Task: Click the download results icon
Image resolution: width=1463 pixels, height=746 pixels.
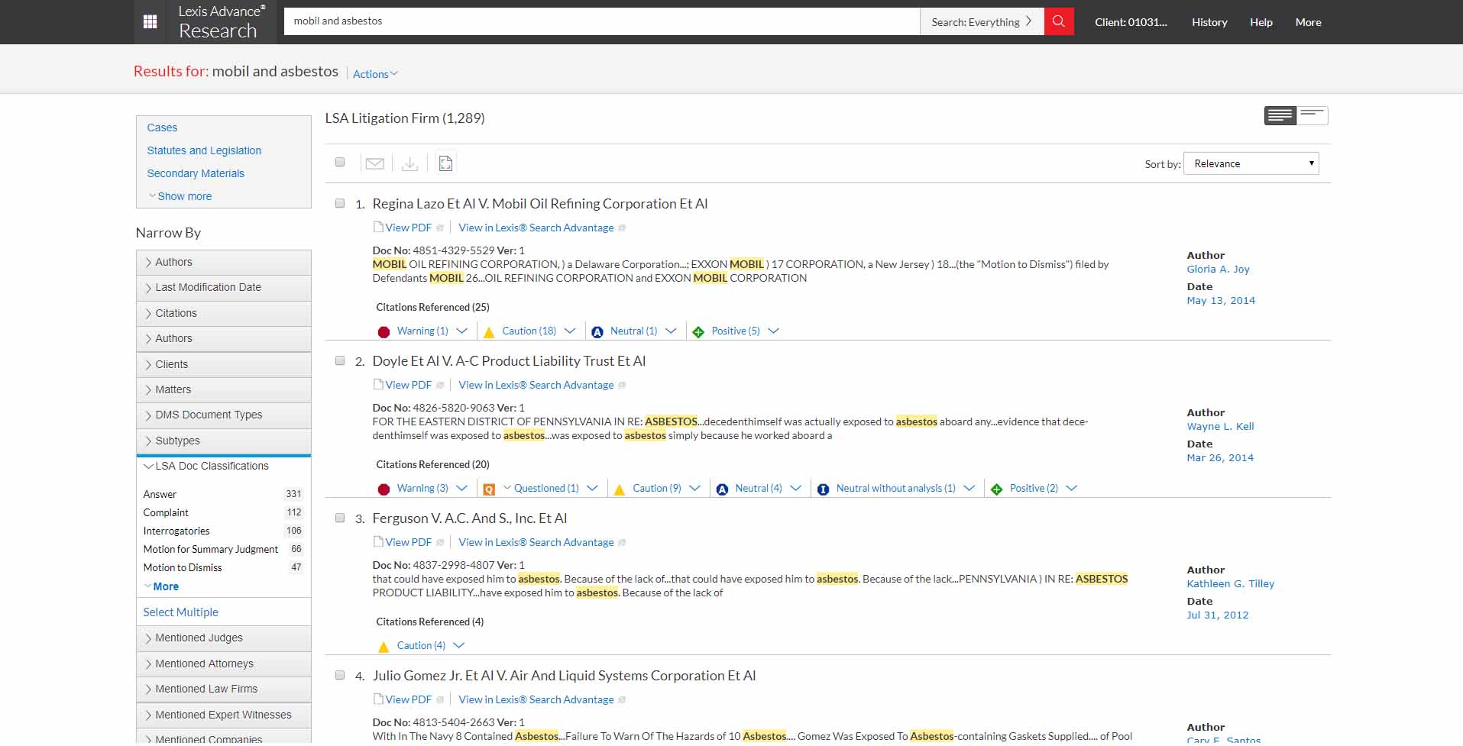Action: tap(410, 163)
